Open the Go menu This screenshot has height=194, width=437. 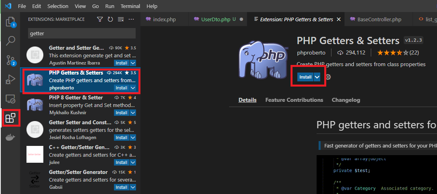pos(96,6)
